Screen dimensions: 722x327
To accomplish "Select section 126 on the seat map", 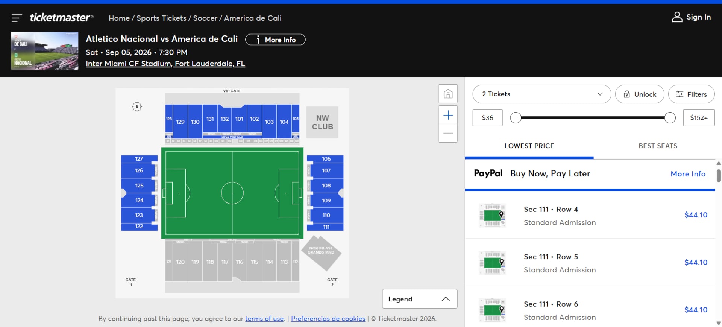I will [x=139, y=170].
